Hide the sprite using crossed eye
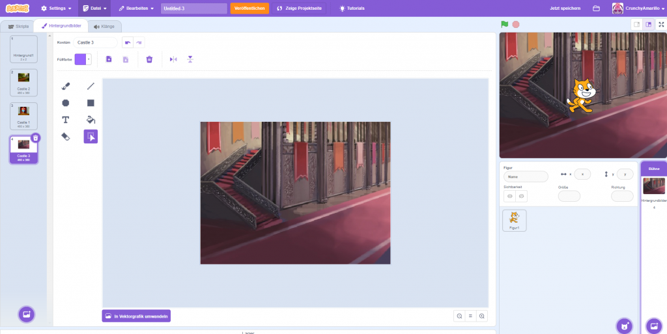Screen dimensions: 667x334 (x=522, y=197)
